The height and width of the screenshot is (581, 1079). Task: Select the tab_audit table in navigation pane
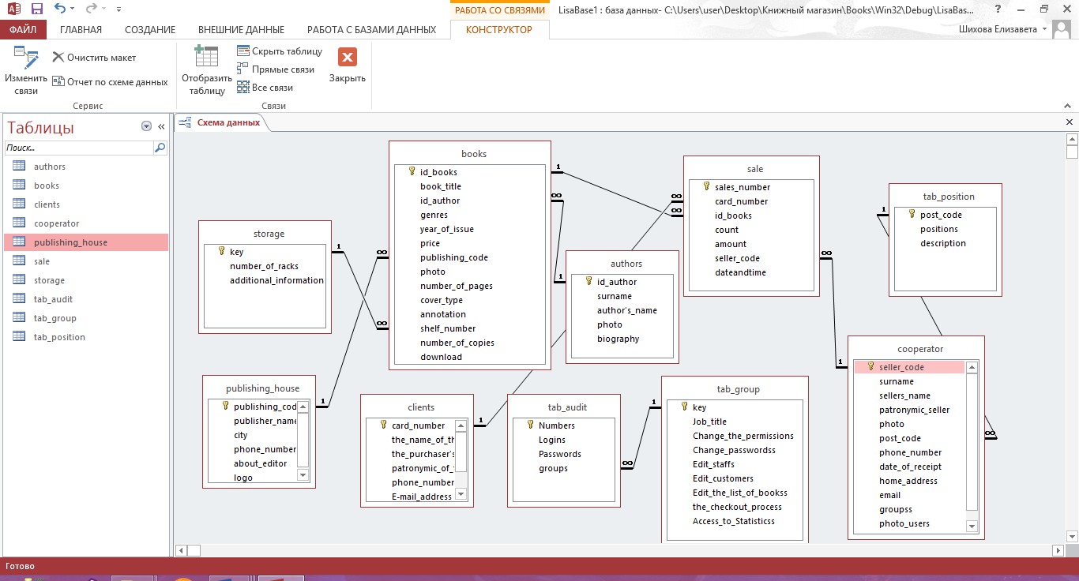[x=85, y=299]
